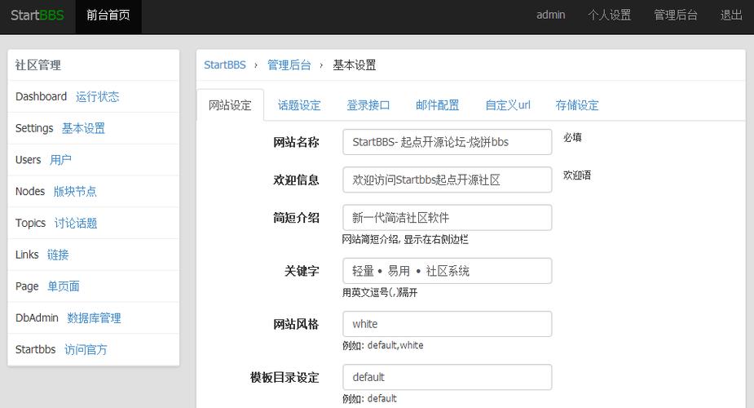This screenshot has height=408, width=754.
Task: Focus the 关键字 input field
Action: pyautogui.click(x=448, y=271)
